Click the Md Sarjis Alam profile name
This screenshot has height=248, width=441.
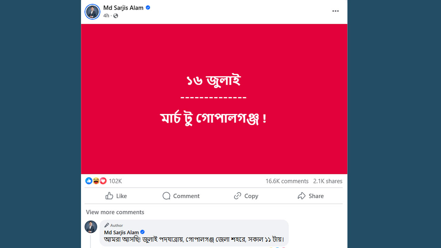click(123, 8)
